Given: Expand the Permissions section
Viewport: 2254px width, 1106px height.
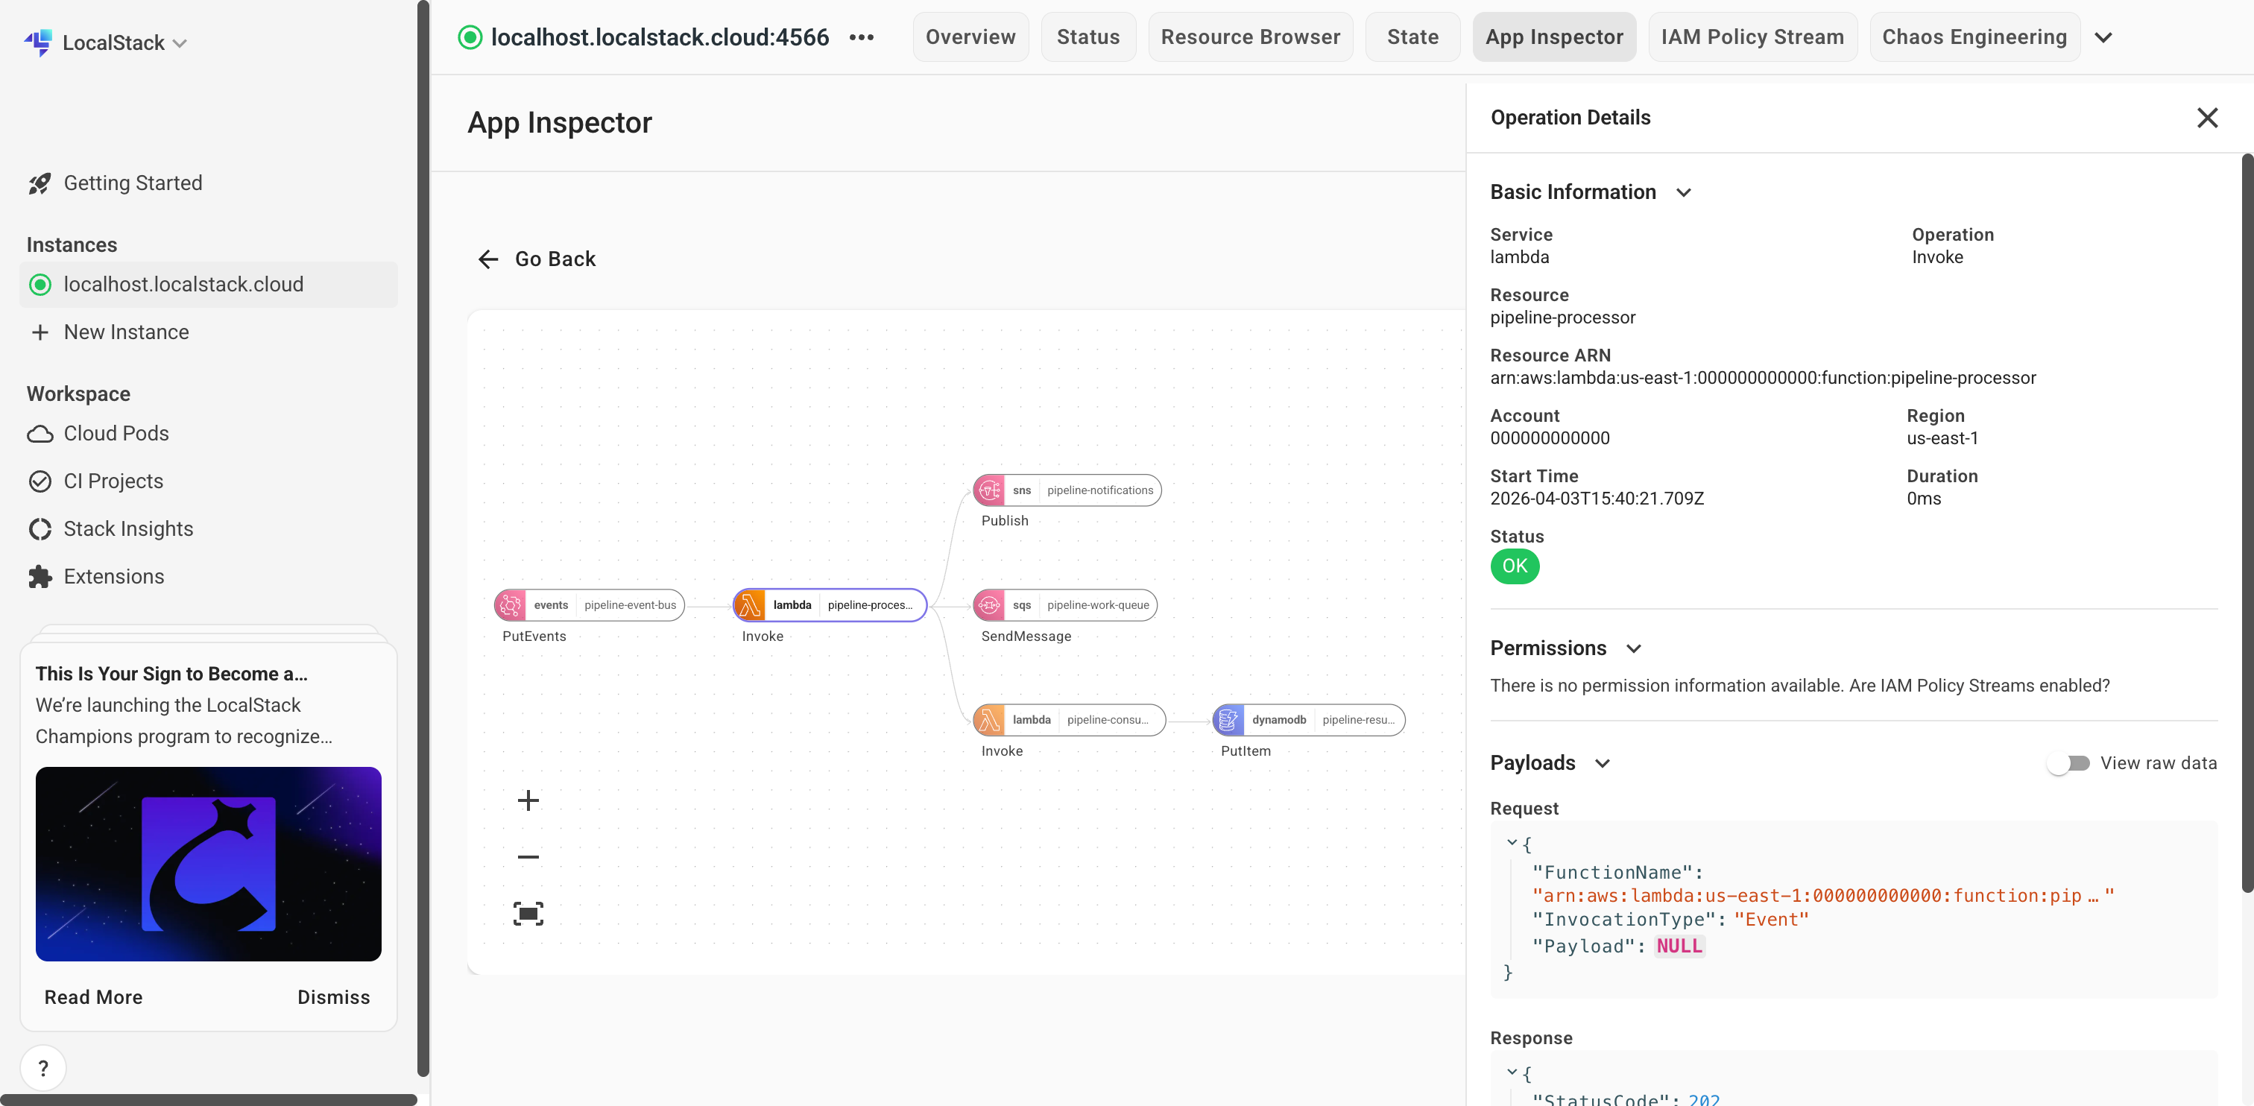Looking at the screenshot, I should [1635, 648].
